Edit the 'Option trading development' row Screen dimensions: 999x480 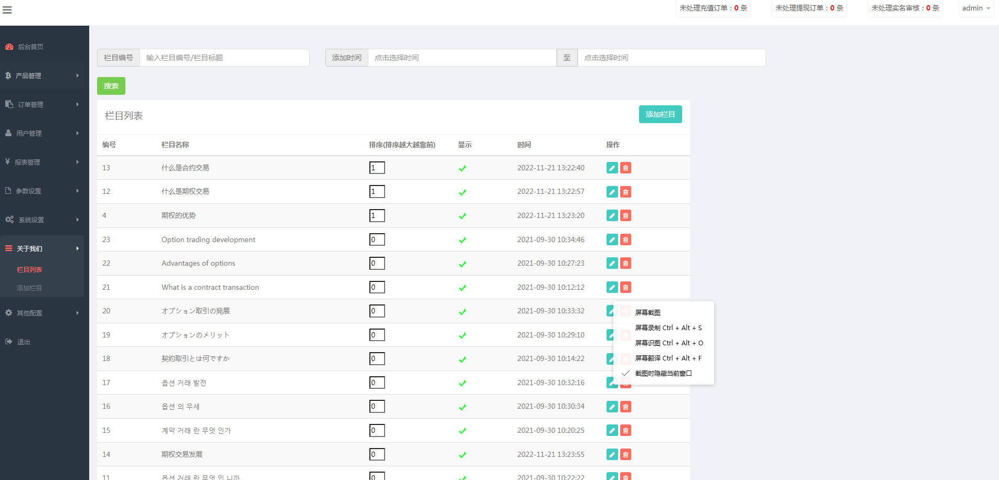point(612,239)
